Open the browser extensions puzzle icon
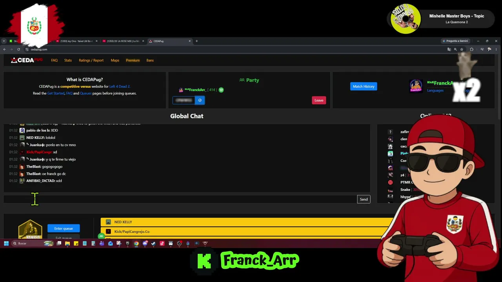The height and width of the screenshot is (282, 502). pos(471,49)
